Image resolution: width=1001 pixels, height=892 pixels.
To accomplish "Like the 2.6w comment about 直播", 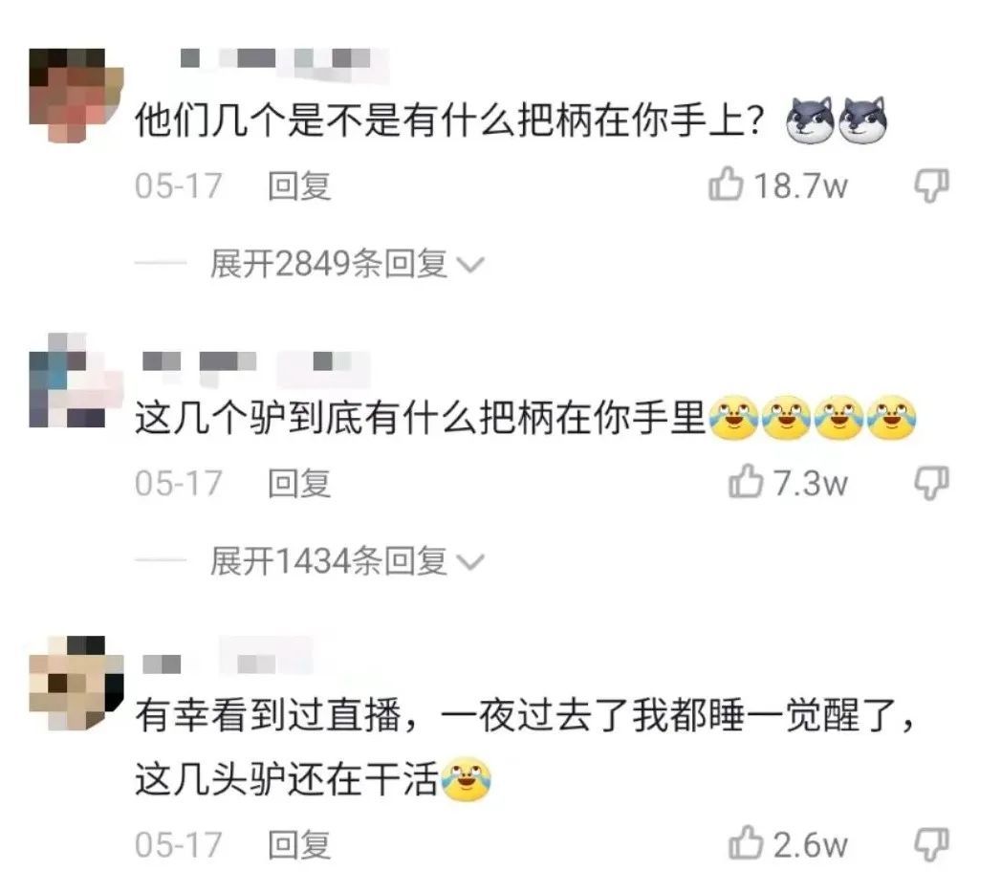I will pyautogui.click(x=746, y=843).
